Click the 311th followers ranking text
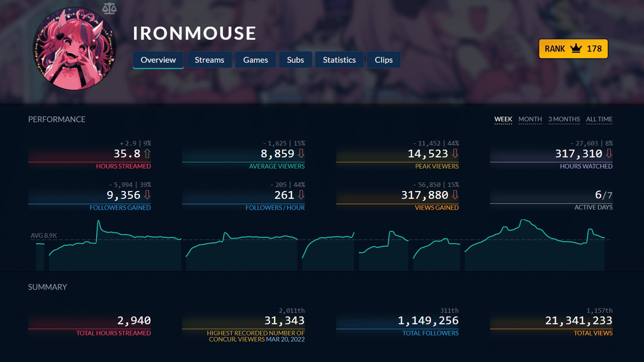 449,311
